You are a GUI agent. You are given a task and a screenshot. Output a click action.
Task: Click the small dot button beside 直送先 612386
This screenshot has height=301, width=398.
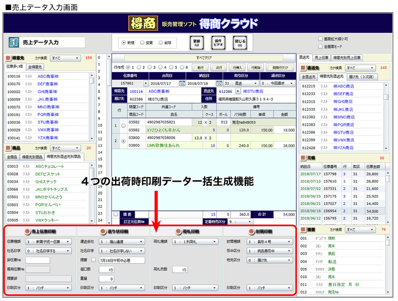coord(238,91)
